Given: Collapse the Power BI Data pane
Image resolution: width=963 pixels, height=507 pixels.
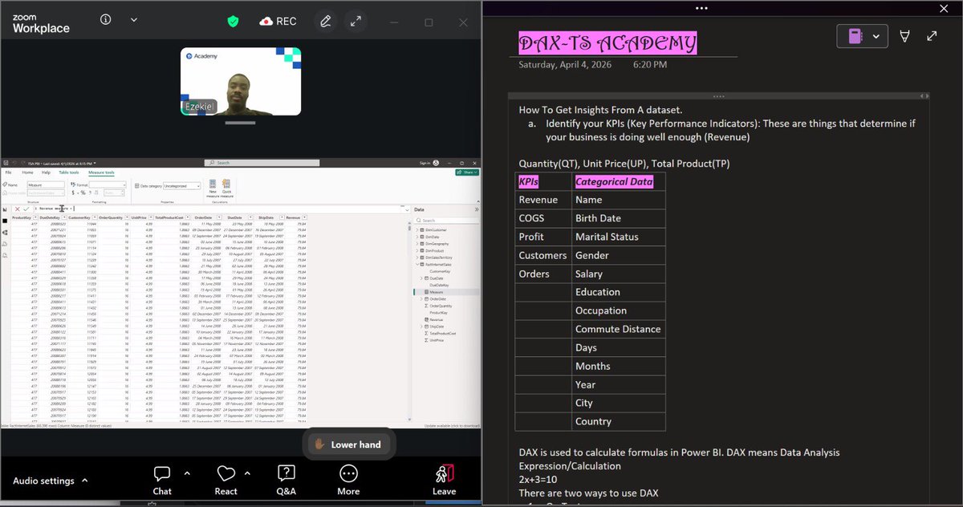Looking at the screenshot, I should [477, 209].
